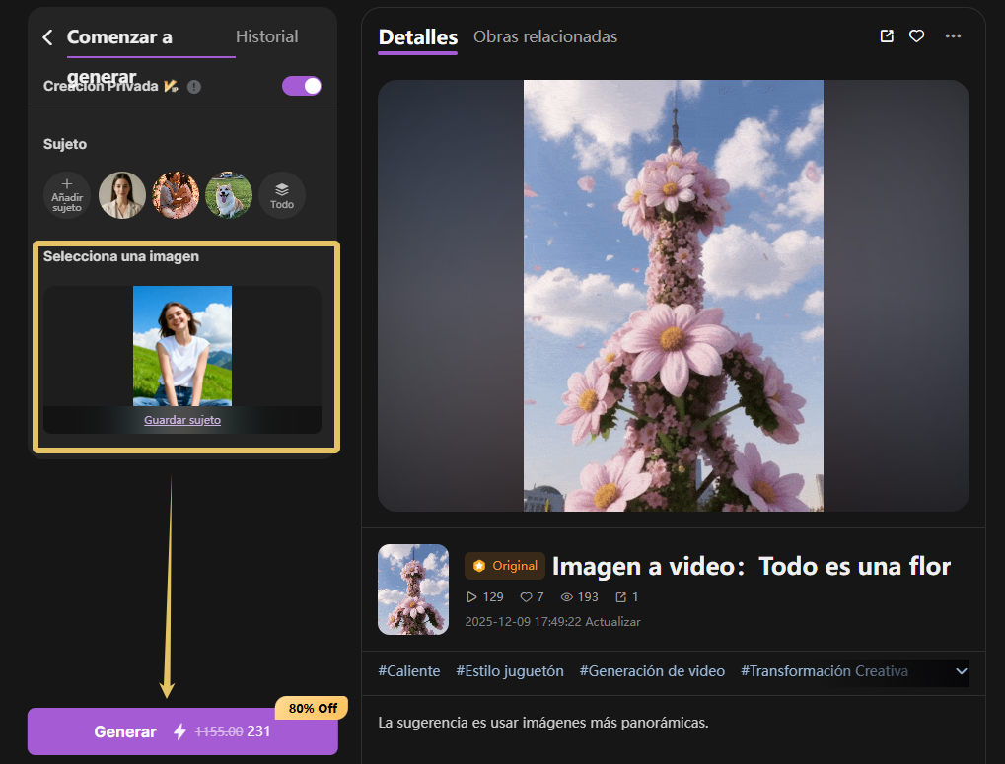
Task: Click the Generar button
Action: pos(125,731)
